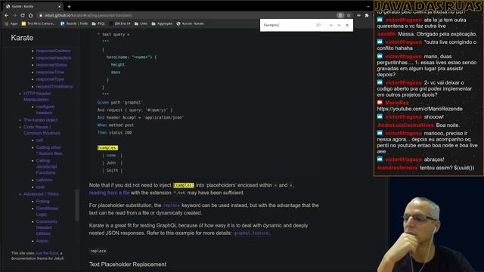
Task: Open requestTimeStamp in sidebar
Action: click(54, 86)
